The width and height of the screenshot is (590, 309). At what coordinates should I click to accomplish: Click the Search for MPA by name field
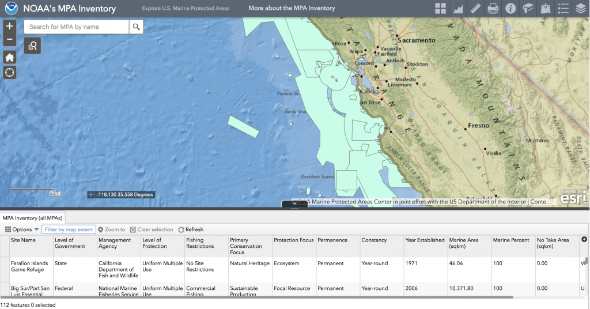77,27
